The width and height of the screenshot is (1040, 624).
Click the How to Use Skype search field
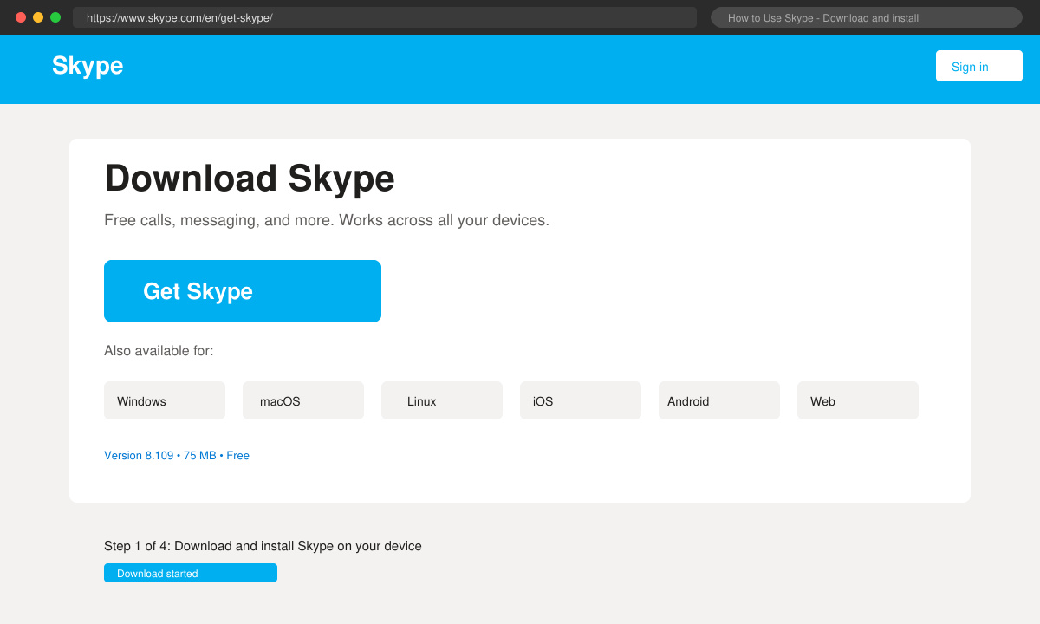tap(867, 17)
